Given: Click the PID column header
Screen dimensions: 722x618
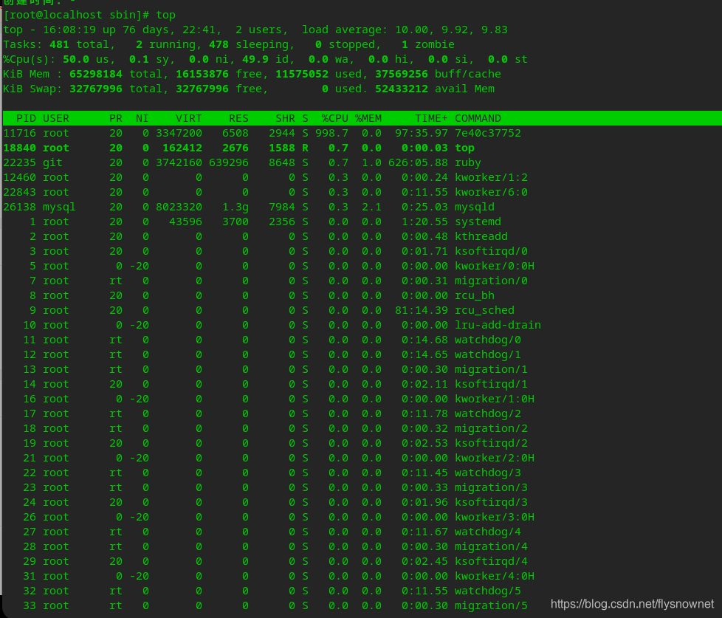Looking at the screenshot, I should [27, 118].
